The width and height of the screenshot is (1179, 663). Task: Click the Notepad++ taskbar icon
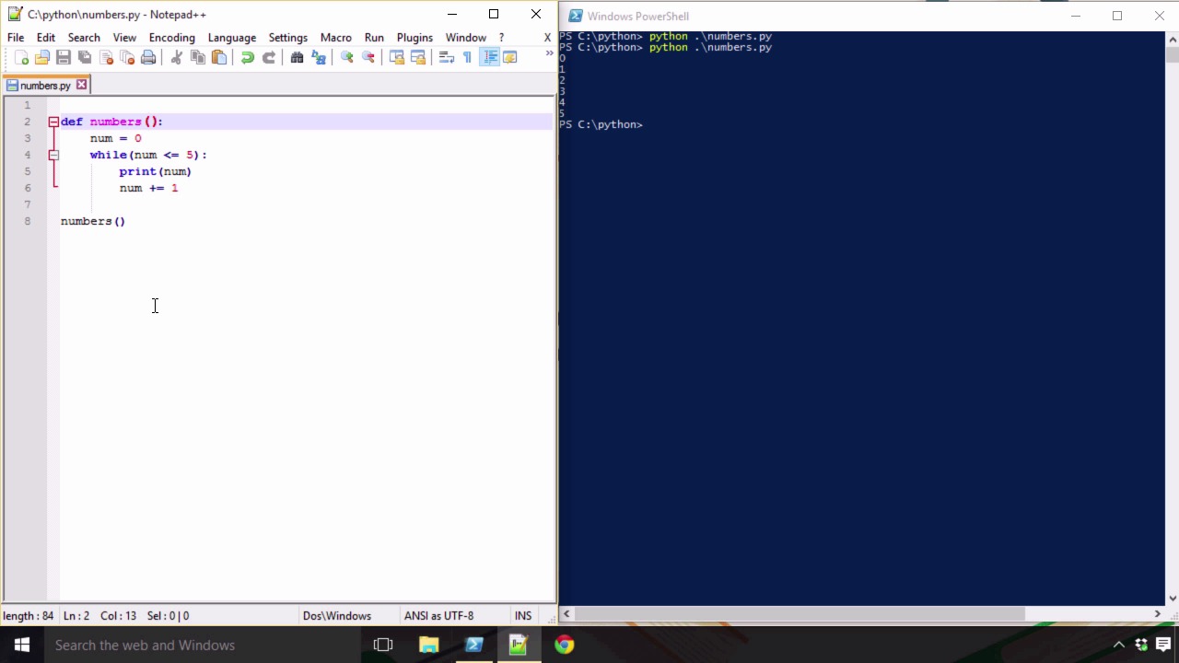pos(519,645)
